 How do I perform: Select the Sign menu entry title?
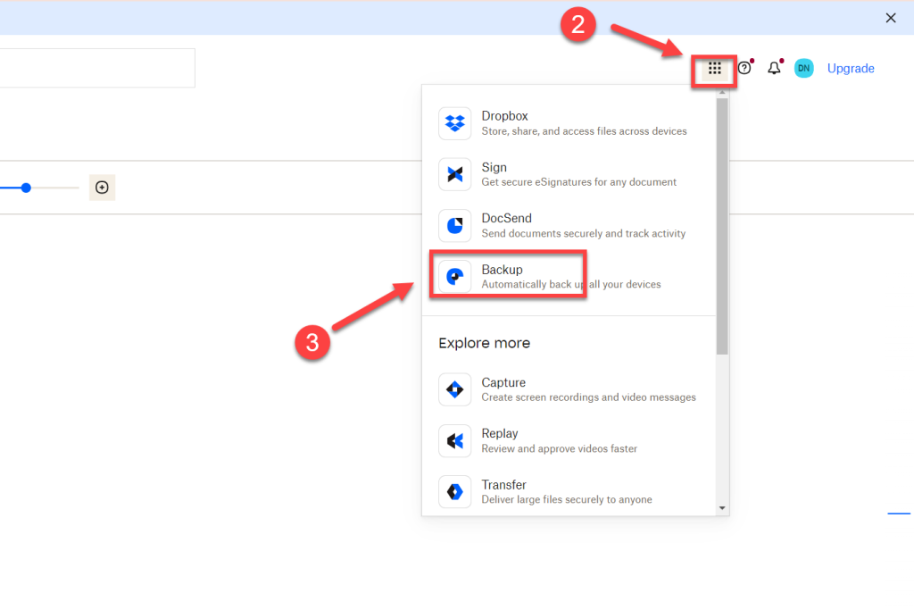[x=494, y=167]
